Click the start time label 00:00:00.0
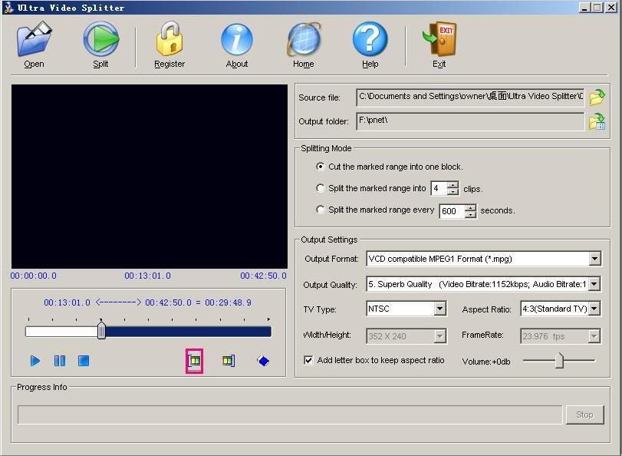Image resolution: width=622 pixels, height=456 pixels. (x=34, y=276)
